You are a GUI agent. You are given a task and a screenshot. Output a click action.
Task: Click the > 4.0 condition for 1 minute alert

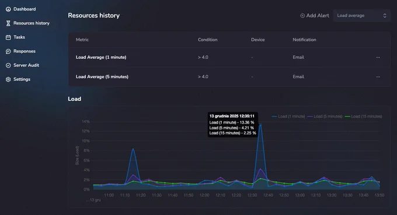tap(203, 57)
